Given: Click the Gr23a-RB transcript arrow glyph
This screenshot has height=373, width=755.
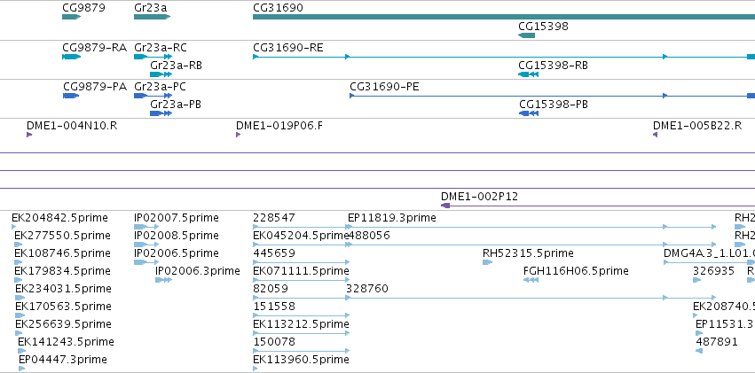Looking at the screenshot, I should (161, 74).
